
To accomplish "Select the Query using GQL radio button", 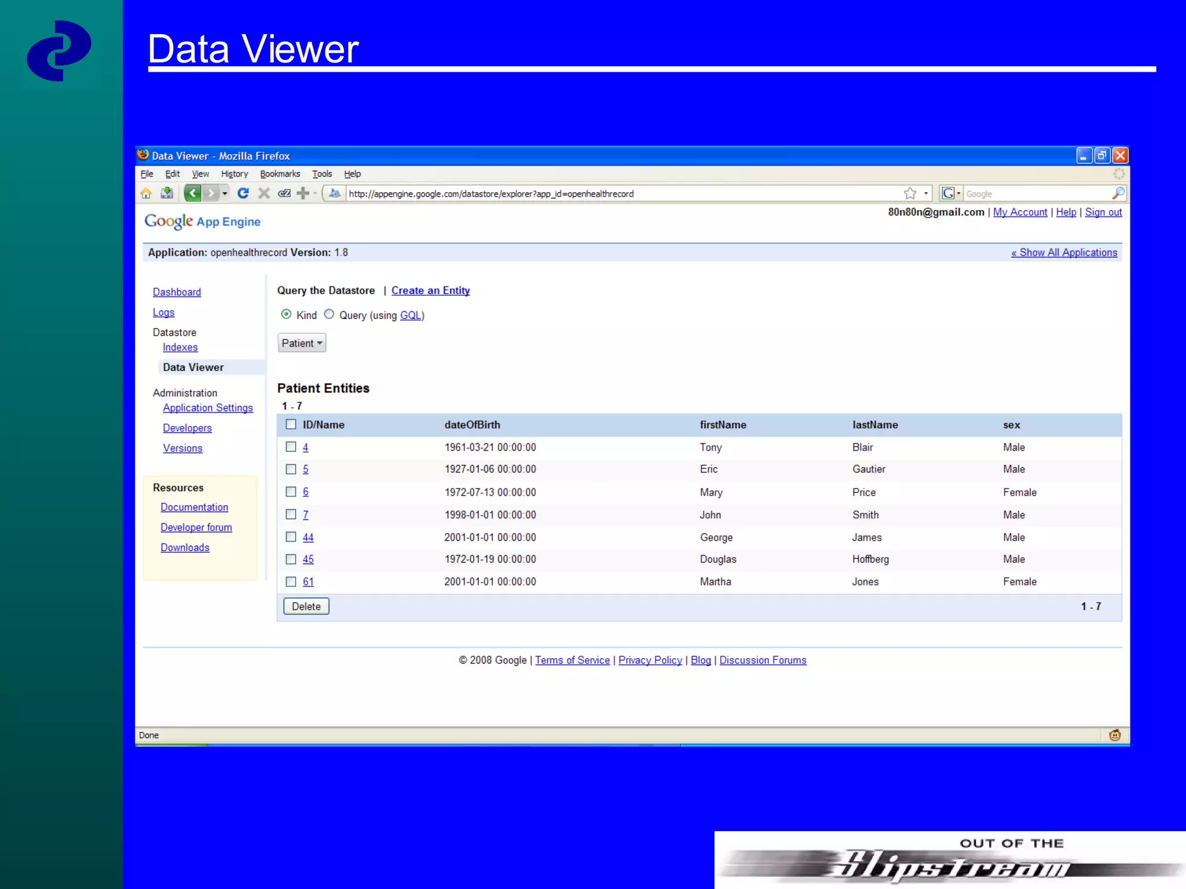I will click(329, 314).
